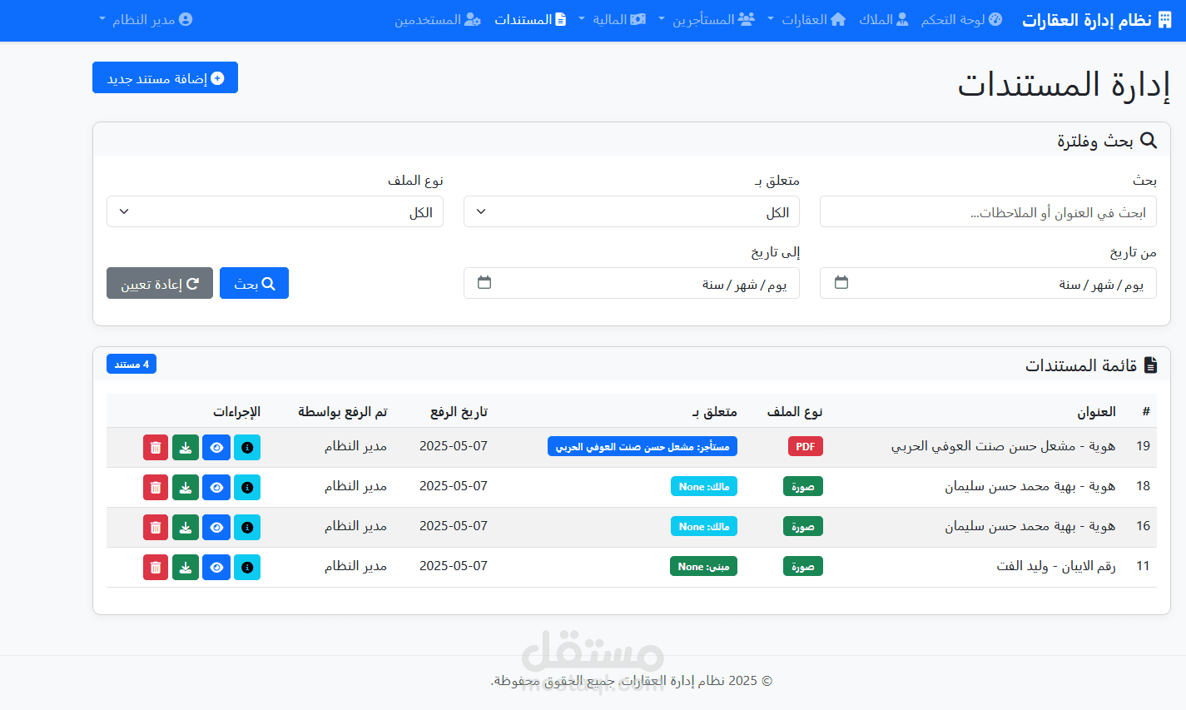Download document 16 file

coord(186,528)
